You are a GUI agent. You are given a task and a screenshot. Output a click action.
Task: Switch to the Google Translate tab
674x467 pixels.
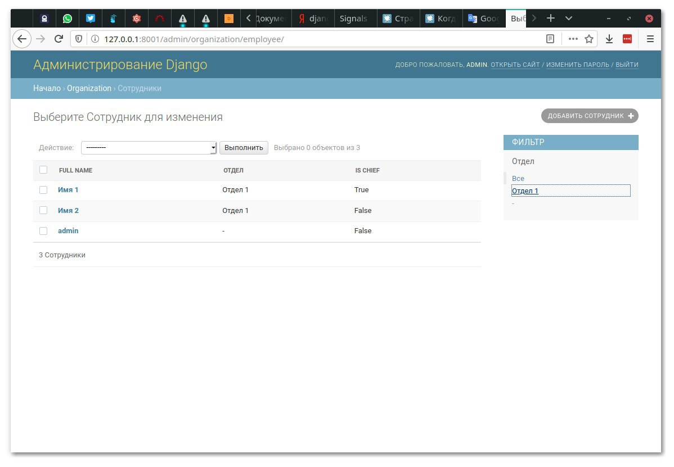[484, 19]
